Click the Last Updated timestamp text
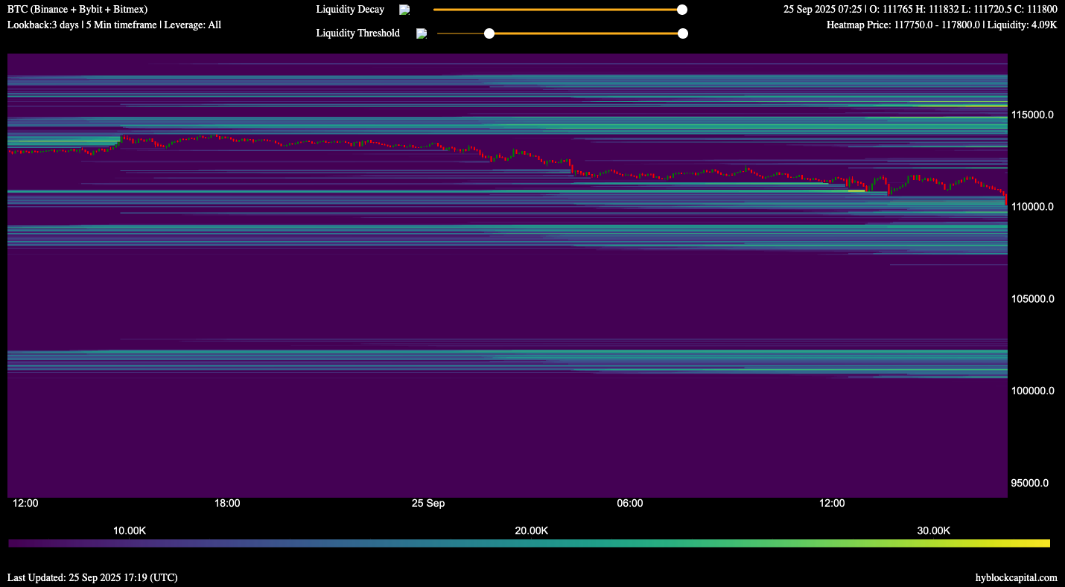This screenshot has height=587, width=1065. [x=92, y=577]
